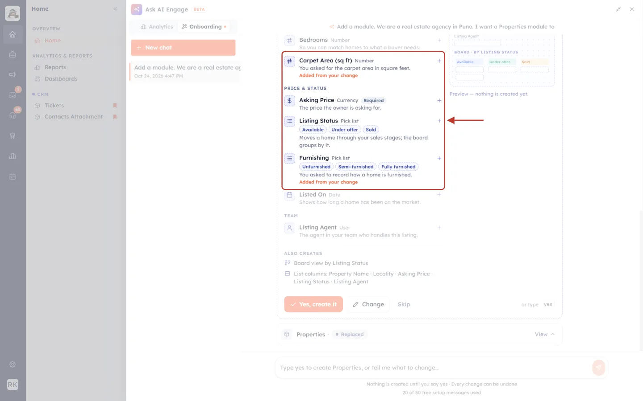Image resolution: width=643 pixels, height=401 pixels.
Task: Open the briefcase icon in the rail
Action: (13, 54)
